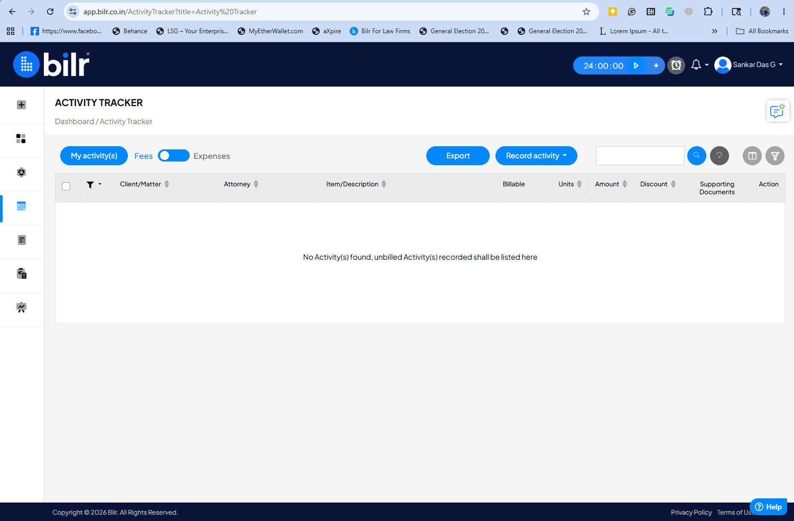Viewport: 794px width, 521px height.
Task: Click the round filter funnel button
Action: click(x=775, y=156)
